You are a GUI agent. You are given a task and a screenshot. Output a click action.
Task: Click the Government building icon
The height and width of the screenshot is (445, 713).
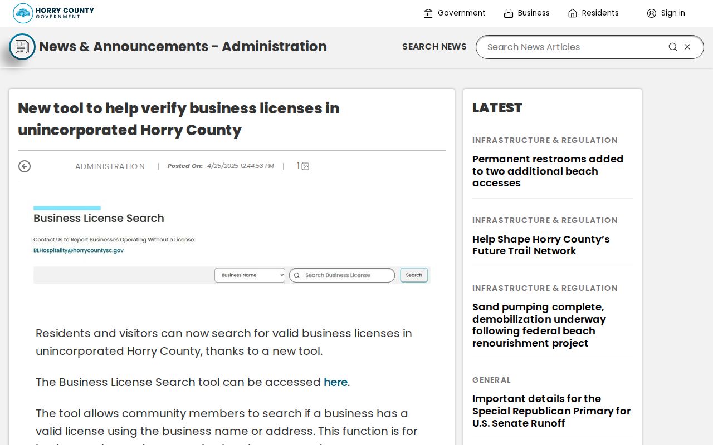(x=428, y=13)
